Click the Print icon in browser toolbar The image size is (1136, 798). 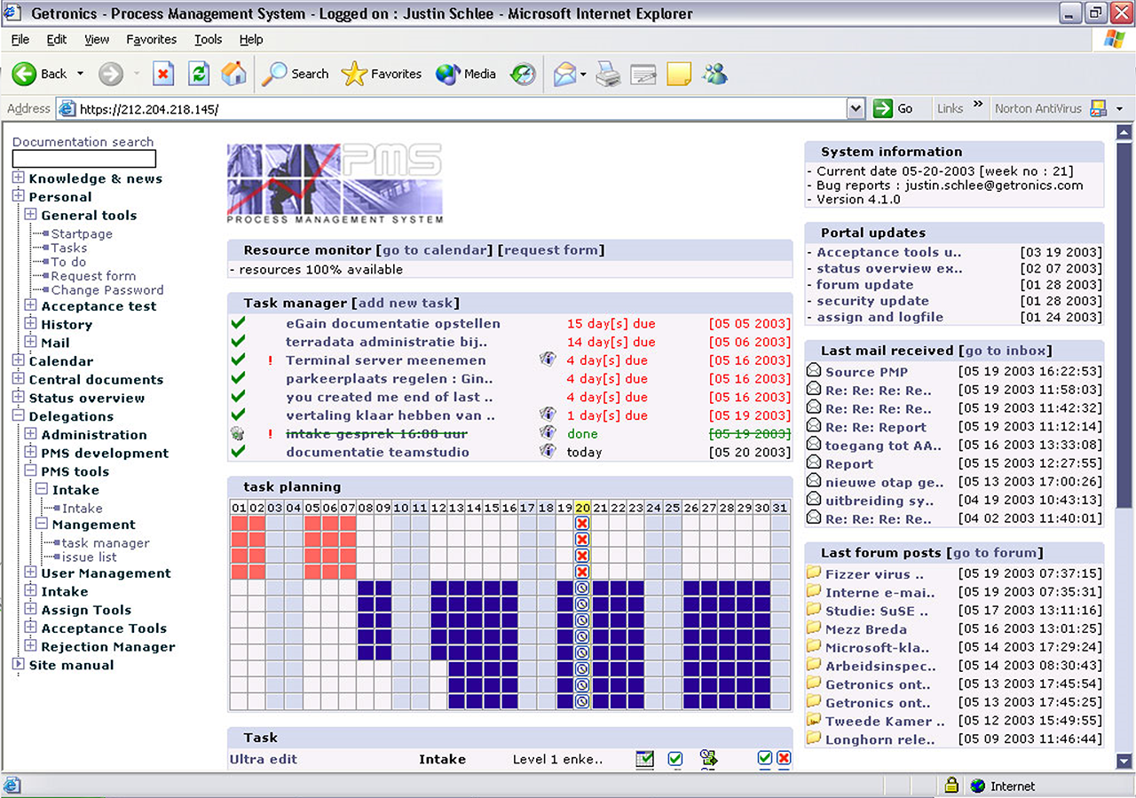pos(608,74)
